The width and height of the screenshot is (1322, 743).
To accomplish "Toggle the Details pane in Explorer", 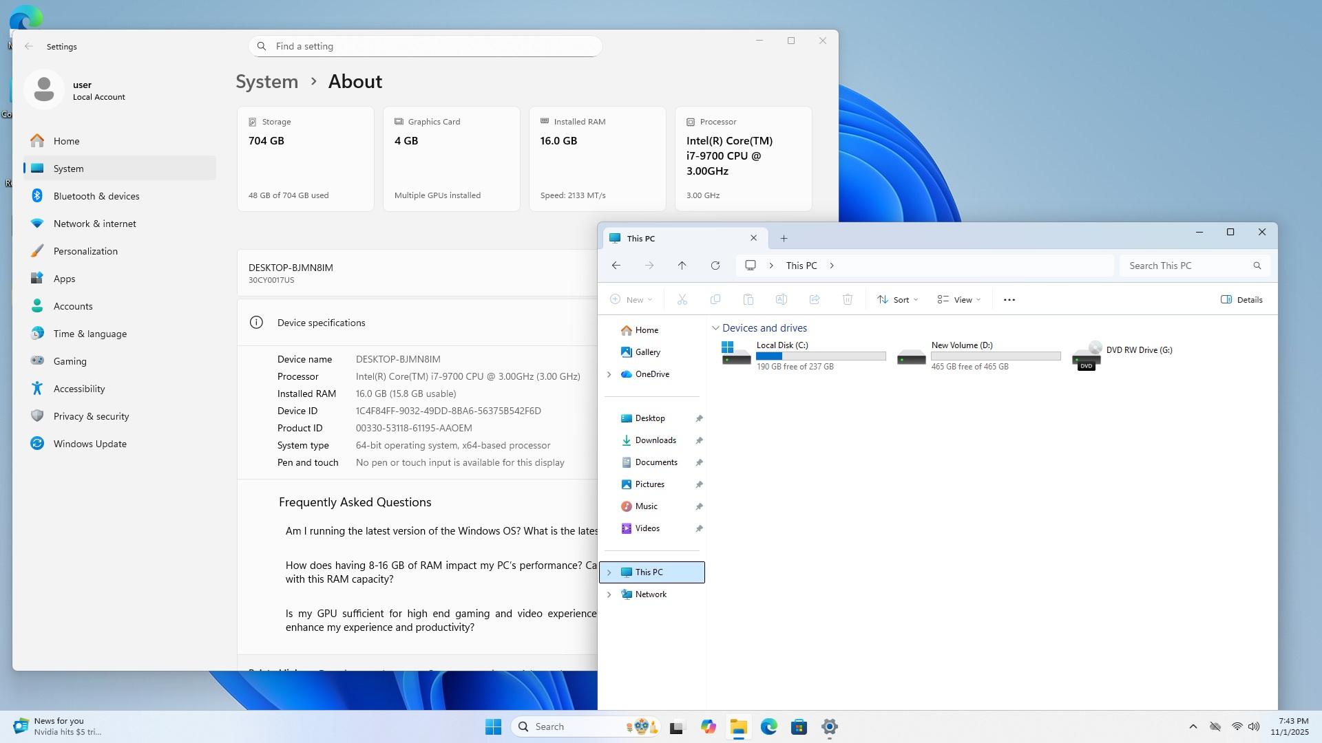I will point(1241,300).
